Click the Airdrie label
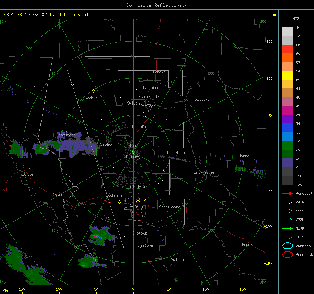The height and width of the screenshot is (294, 314). 137,187
